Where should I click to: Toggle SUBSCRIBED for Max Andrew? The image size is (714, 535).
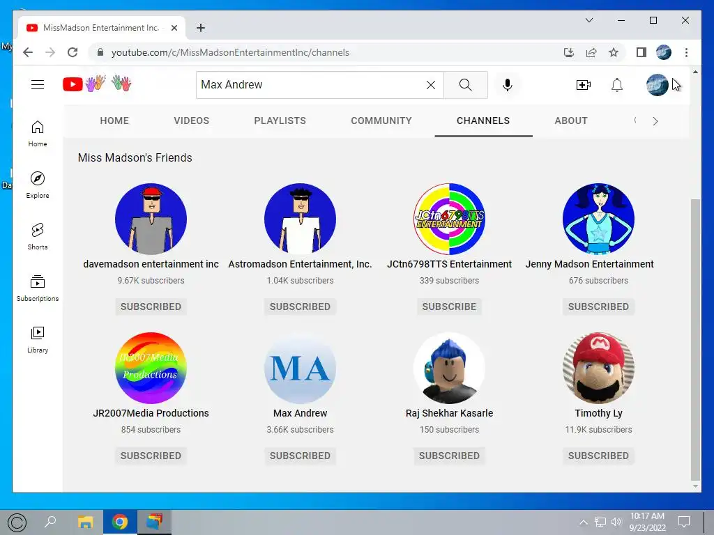coord(300,456)
